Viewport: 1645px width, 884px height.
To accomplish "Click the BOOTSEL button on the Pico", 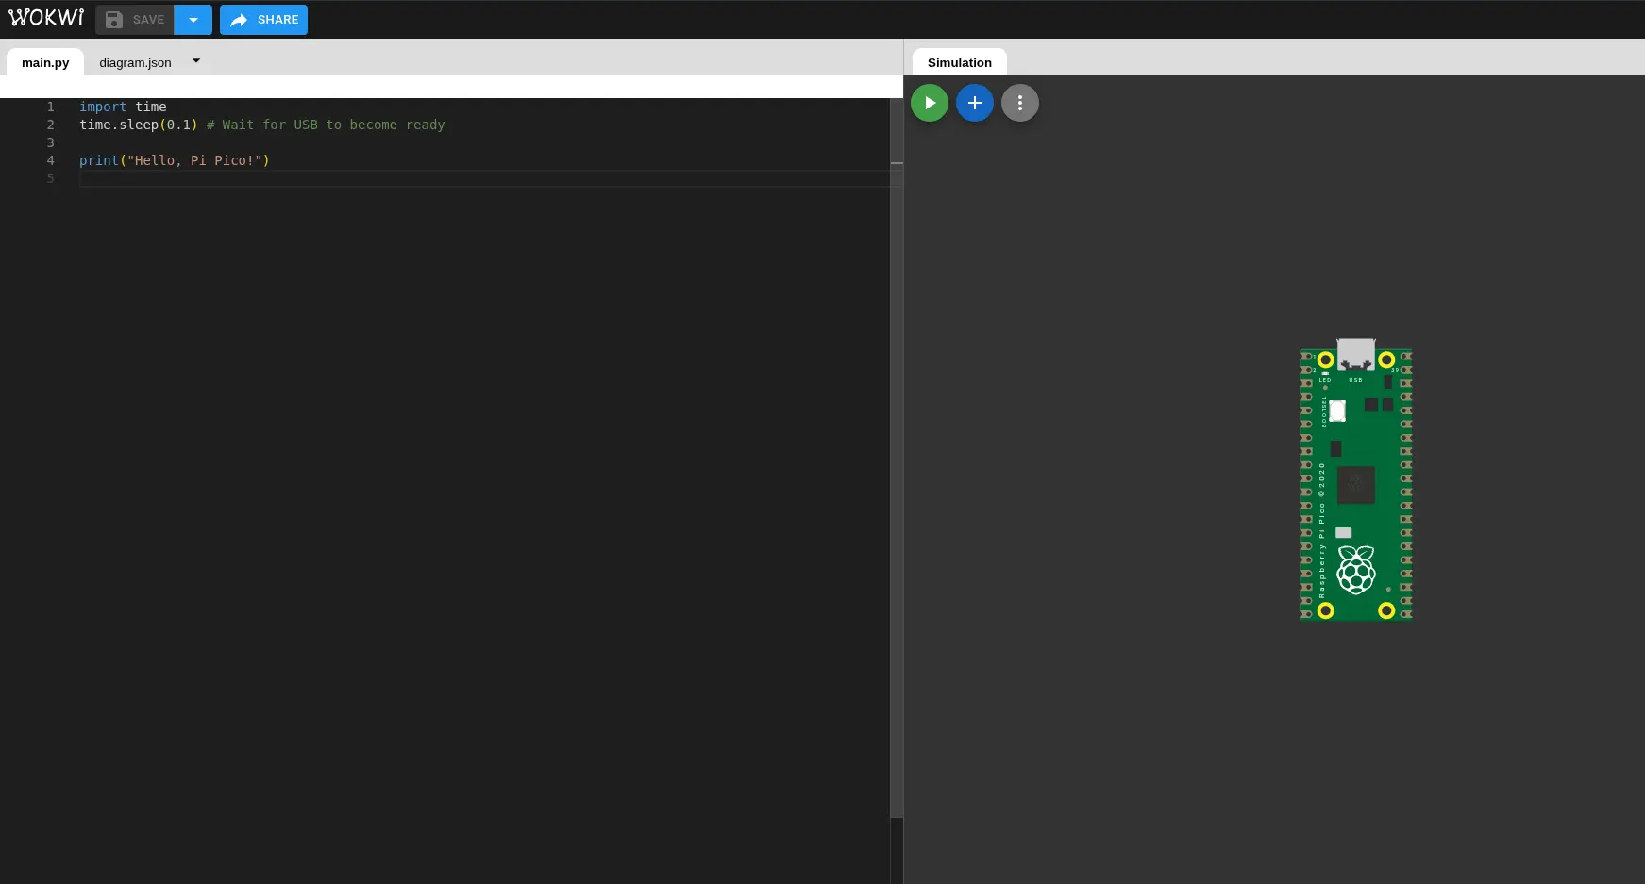I will coord(1337,410).
